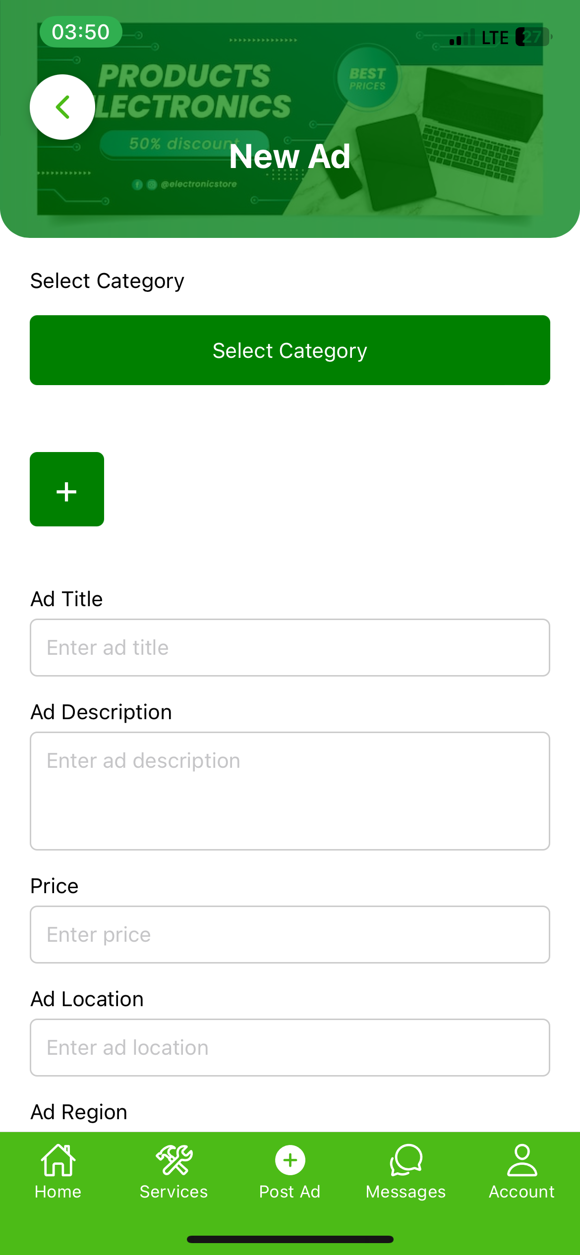Go to the Account tab label
Screen dimensions: 580x1255
tap(522, 1192)
